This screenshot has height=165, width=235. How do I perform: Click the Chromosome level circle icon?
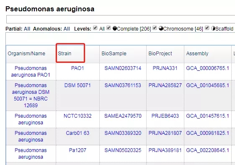tap(161, 28)
